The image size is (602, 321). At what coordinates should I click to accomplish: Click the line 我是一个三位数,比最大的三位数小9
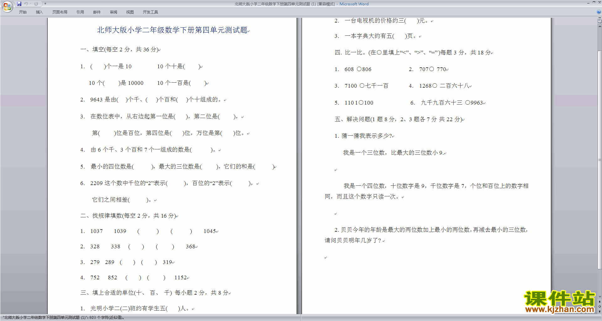point(394,153)
